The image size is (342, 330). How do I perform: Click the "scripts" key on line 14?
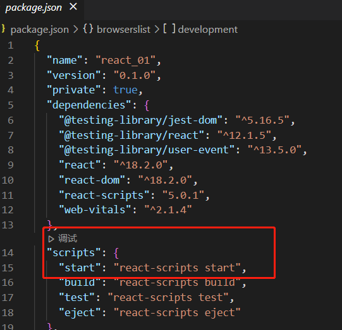tap(74, 253)
